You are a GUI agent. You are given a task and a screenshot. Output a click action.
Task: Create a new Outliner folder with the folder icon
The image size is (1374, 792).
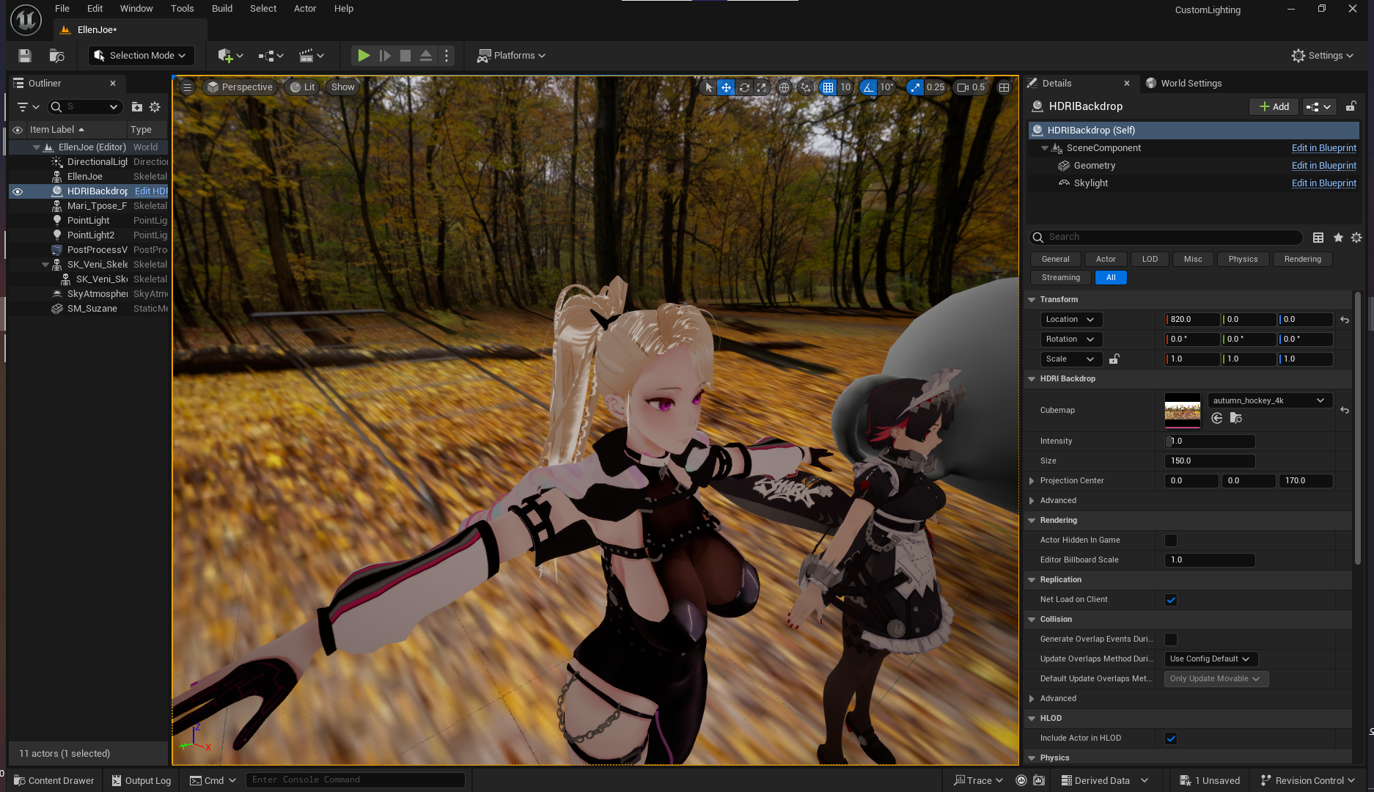pyautogui.click(x=136, y=107)
